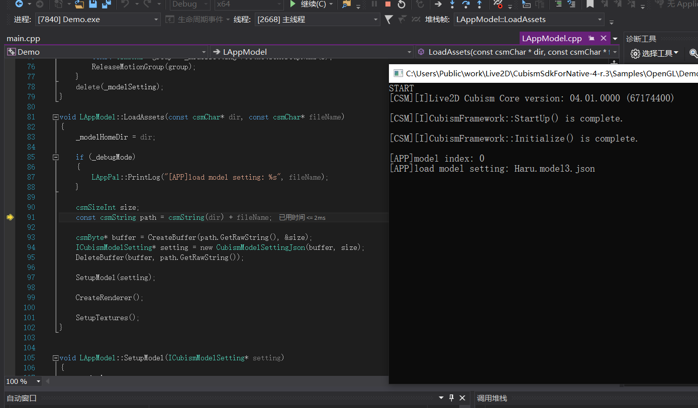Click the Save file icon
Screen dimensions: 698x408
click(x=93, y=5)
